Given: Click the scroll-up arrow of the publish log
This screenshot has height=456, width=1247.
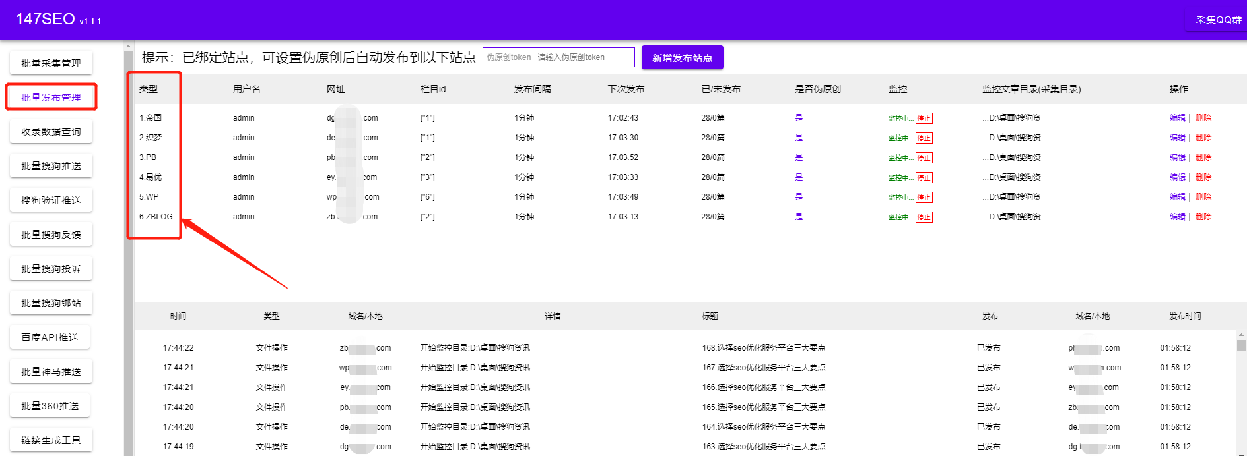Looking at the screenshot, I should [x=1241, y=335].
